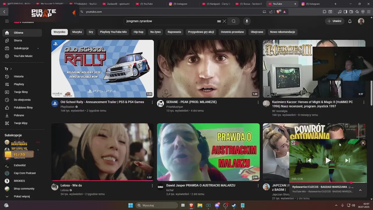Select the Rapowanie filter chip
Screen dimensions: 373x210
click(x=174, y=32)
